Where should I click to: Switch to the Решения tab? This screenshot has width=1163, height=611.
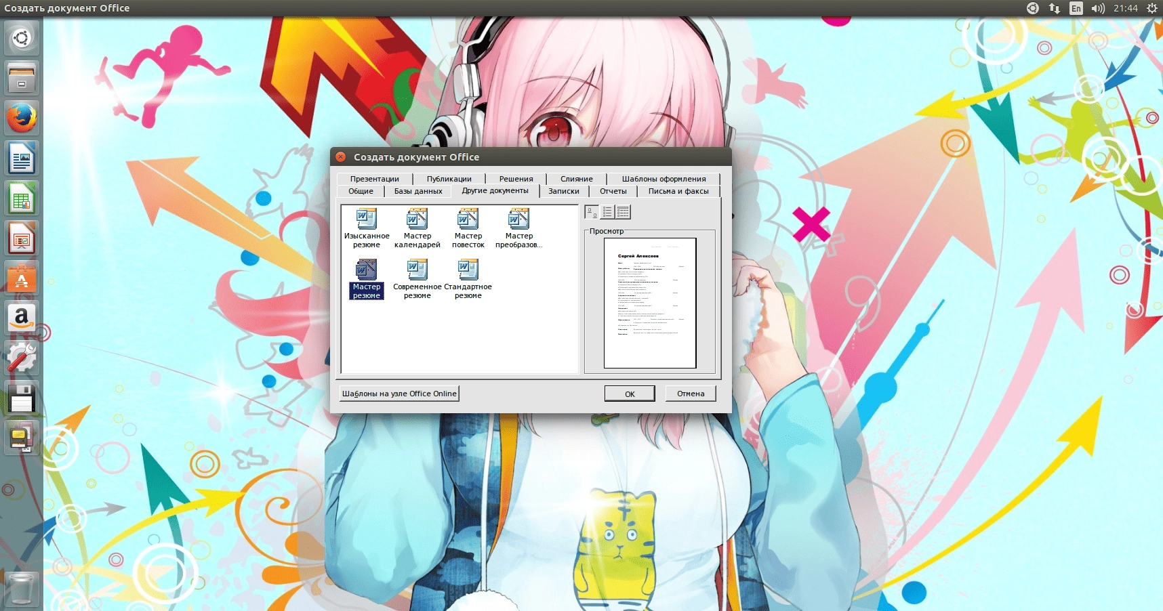(516, 179)
